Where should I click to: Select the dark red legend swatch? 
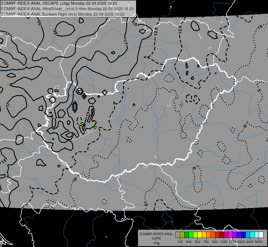tap(221, 235)
